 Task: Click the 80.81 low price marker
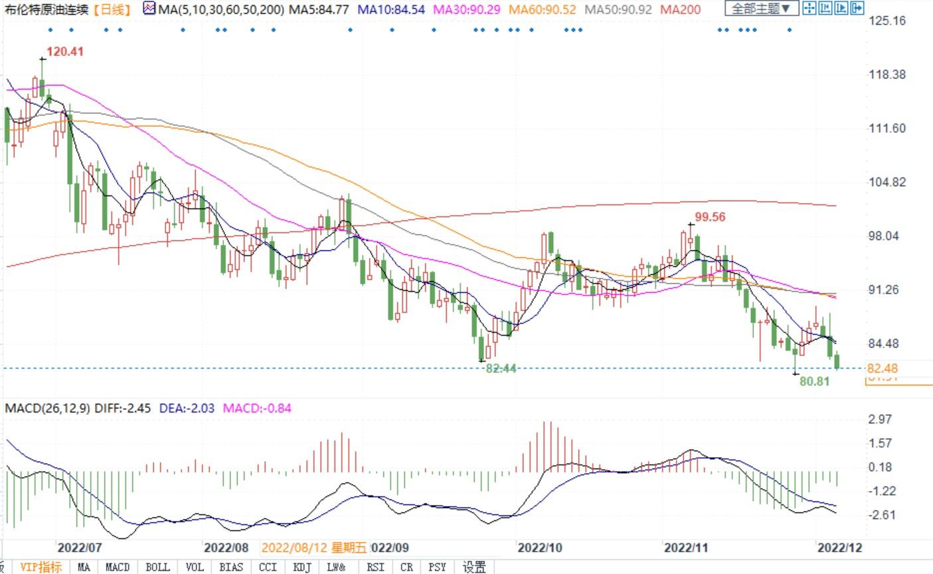(814, 382)
